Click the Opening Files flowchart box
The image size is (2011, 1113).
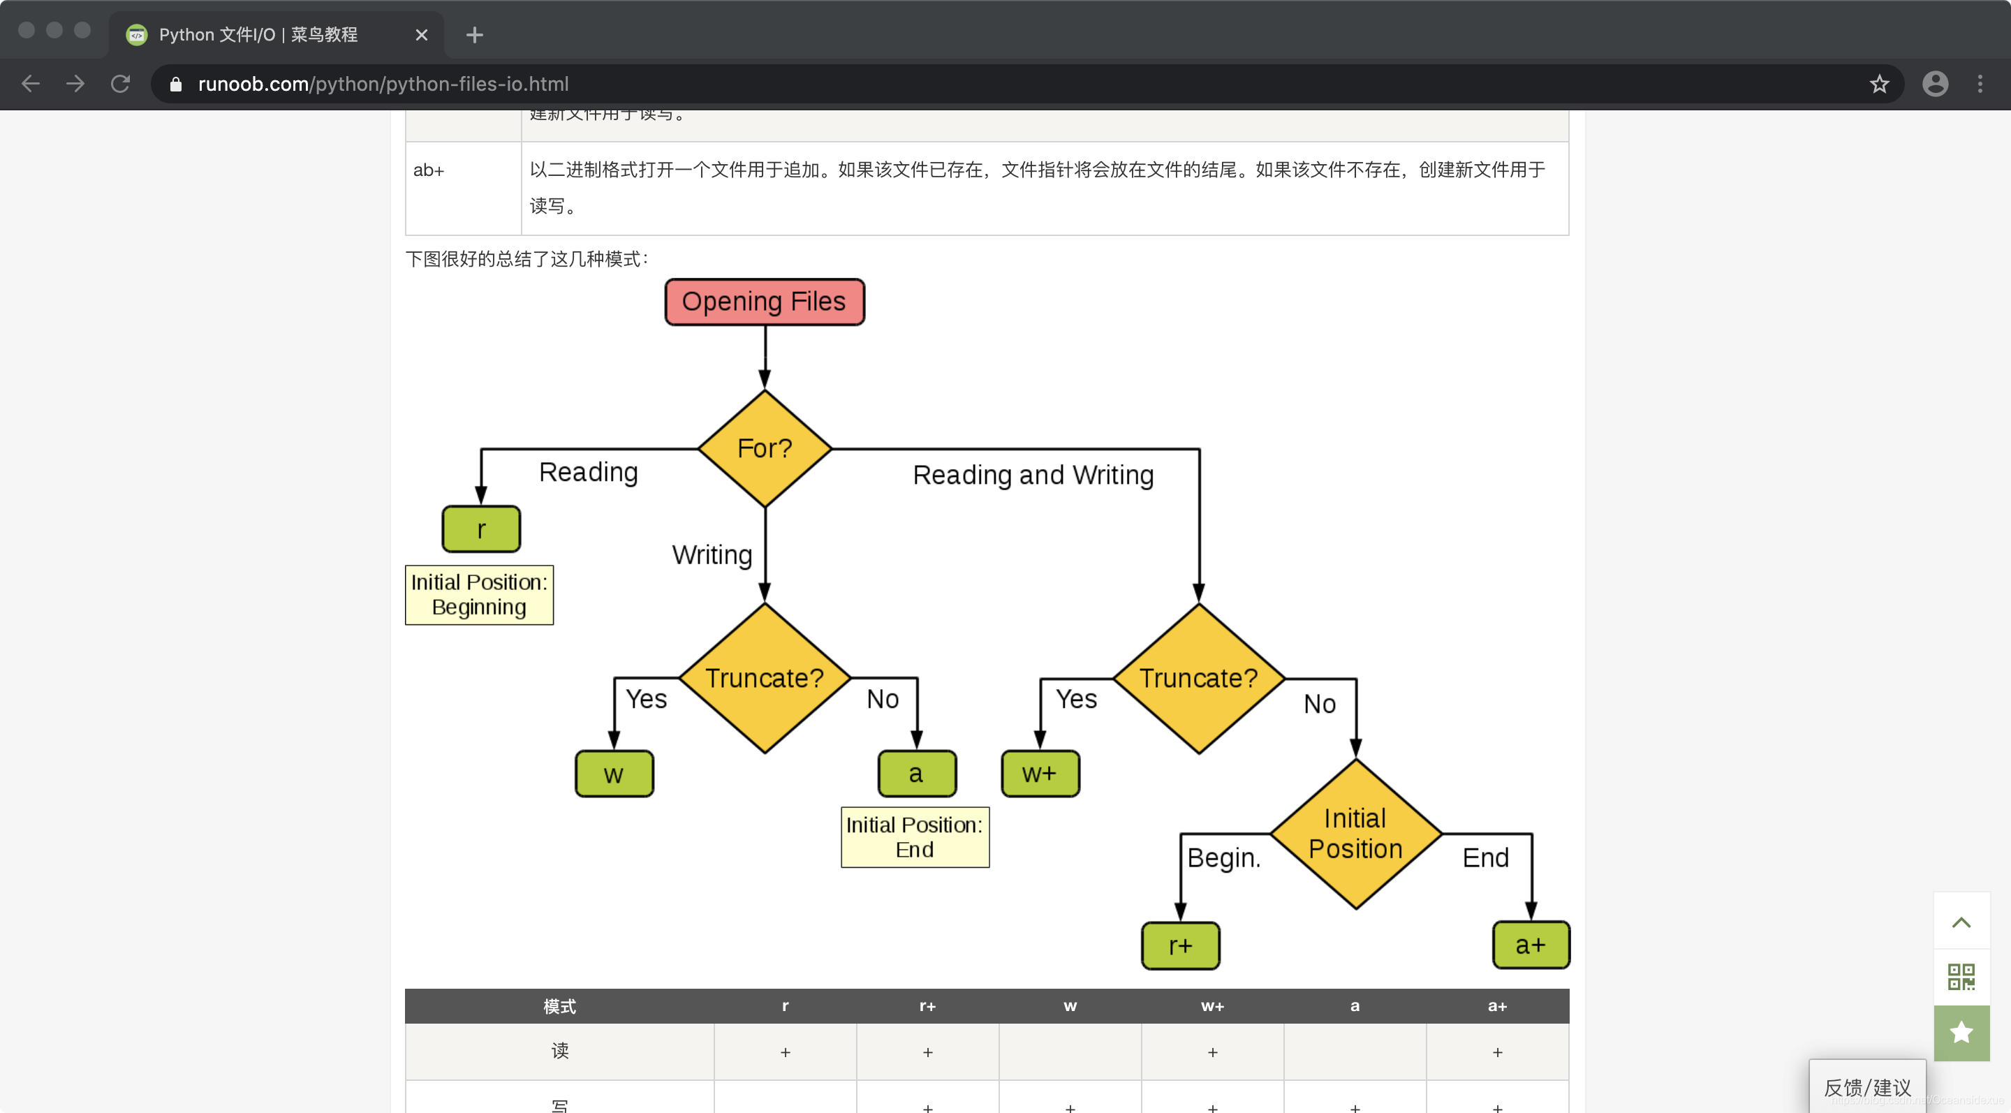pyautogui.click(x=765, y=302)
